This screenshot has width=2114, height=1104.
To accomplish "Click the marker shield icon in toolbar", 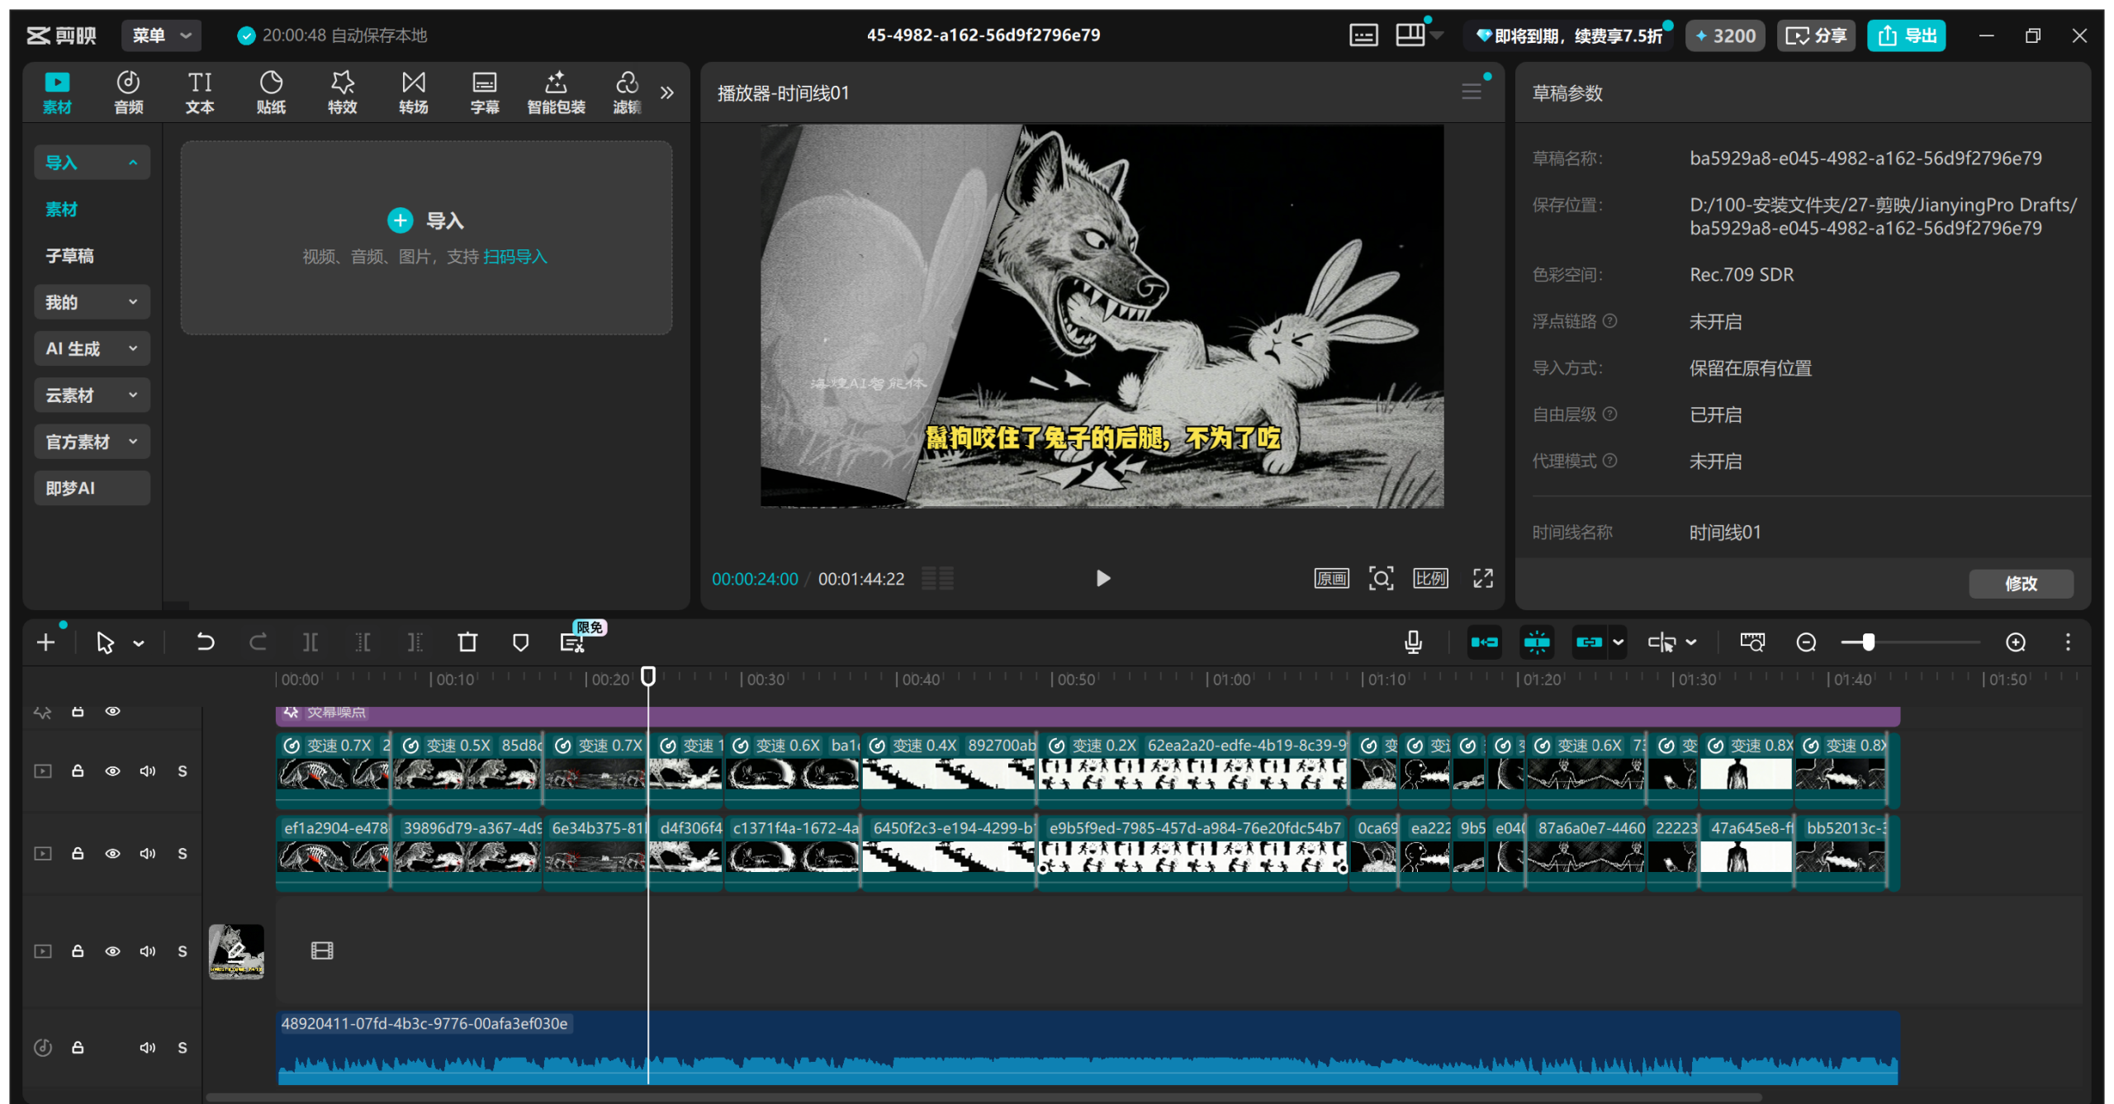I will (520, 642).
